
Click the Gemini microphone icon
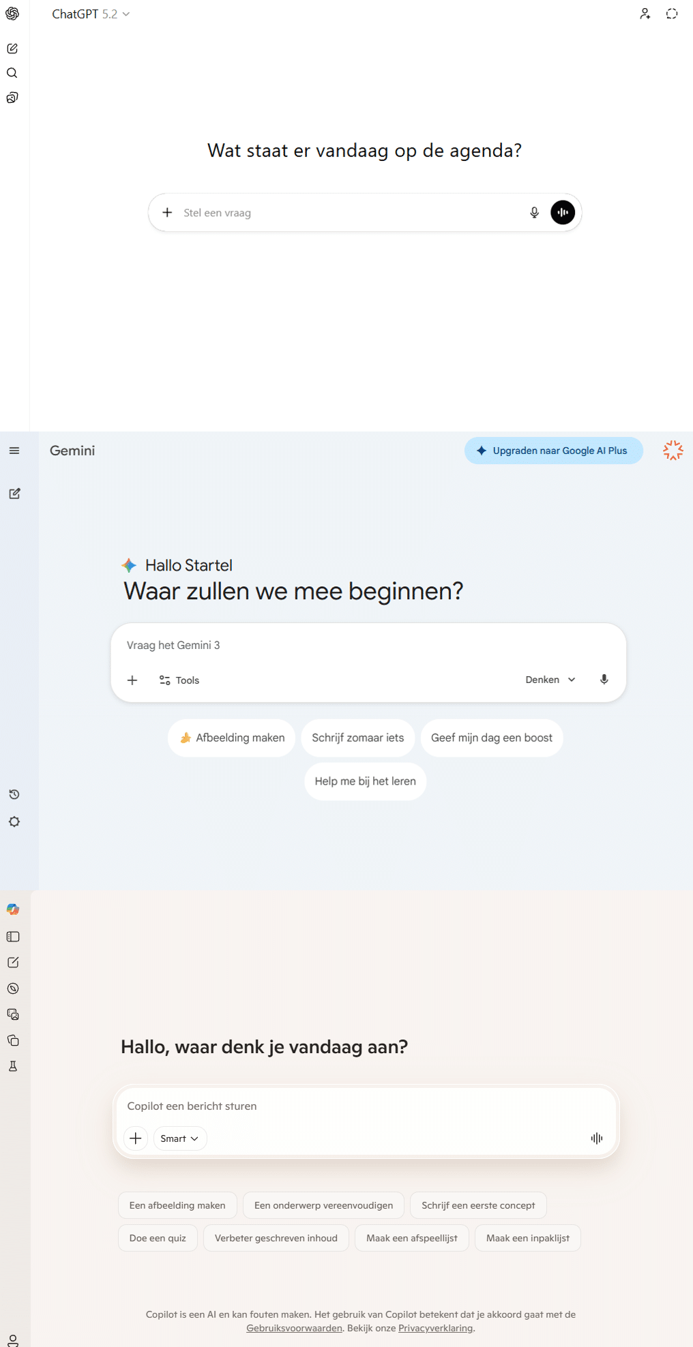[604, 680]
